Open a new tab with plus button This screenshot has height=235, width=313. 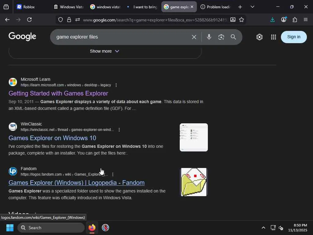240,7
